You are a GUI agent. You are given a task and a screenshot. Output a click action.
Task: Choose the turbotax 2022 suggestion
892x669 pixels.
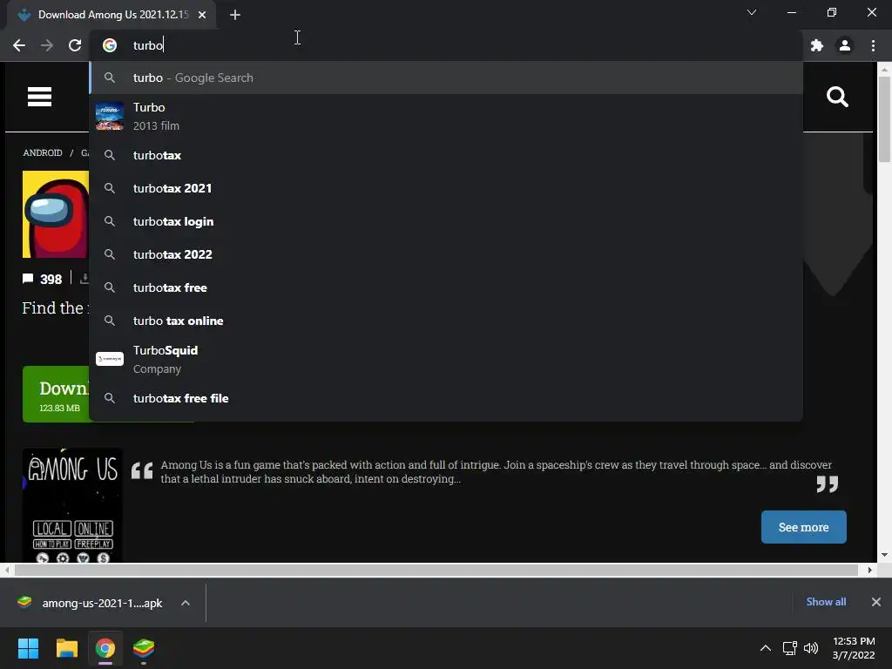click(x=445, y=254)
